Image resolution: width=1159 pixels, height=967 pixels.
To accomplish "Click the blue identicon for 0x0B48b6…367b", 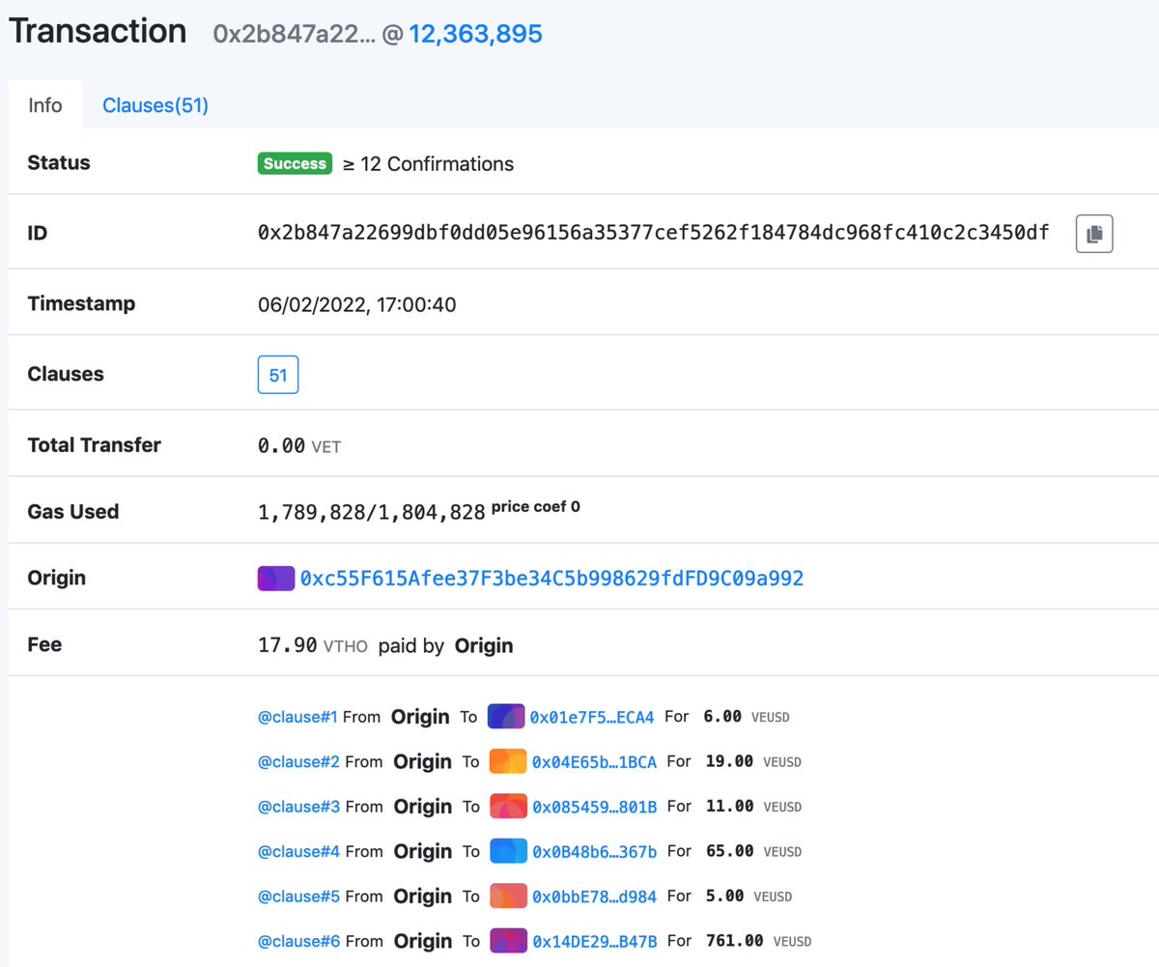I will pyautogui.click(x=508, y=851).
